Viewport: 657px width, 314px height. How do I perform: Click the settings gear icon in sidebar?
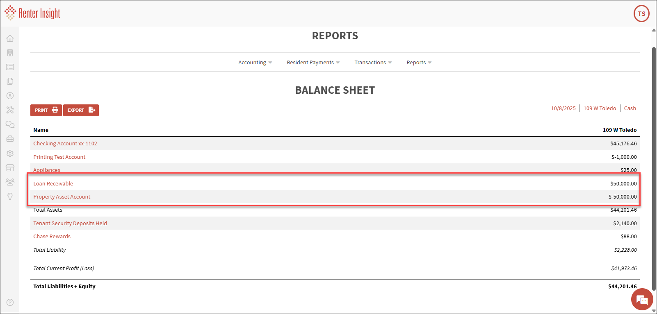click(x=10, y=153)
